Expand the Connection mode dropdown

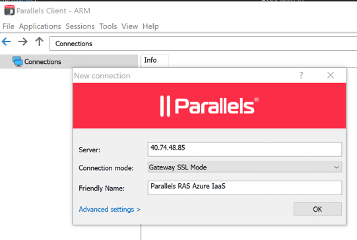coord(245,167)
